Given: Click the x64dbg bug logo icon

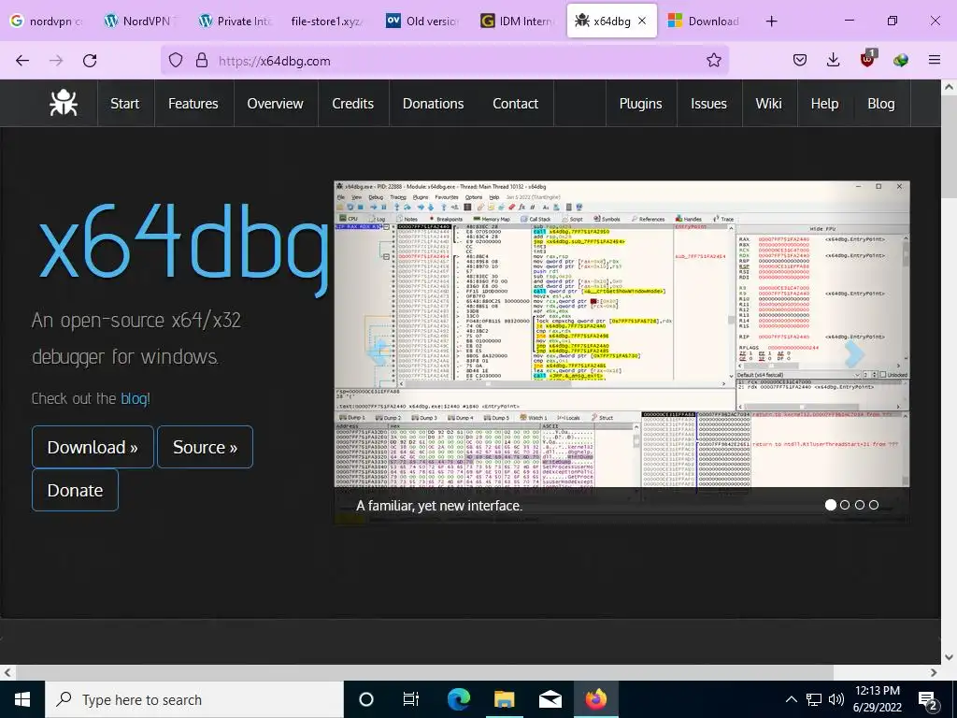Looking at the screenshot, I should (x=64, y=103).
